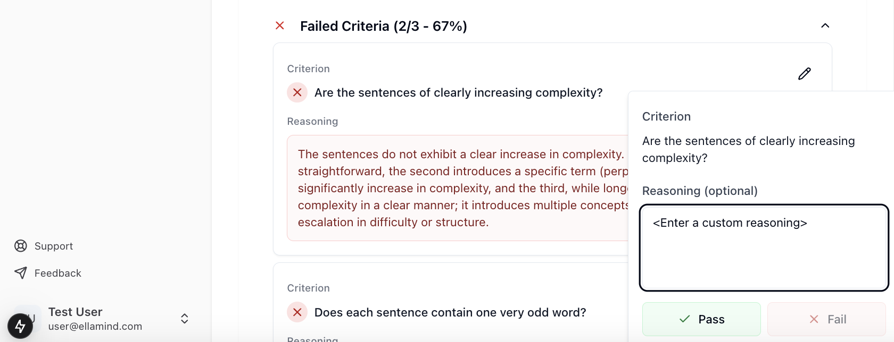Open the account switcher chevrons next to Test User

pyautogui.click(x=185, y=319)
